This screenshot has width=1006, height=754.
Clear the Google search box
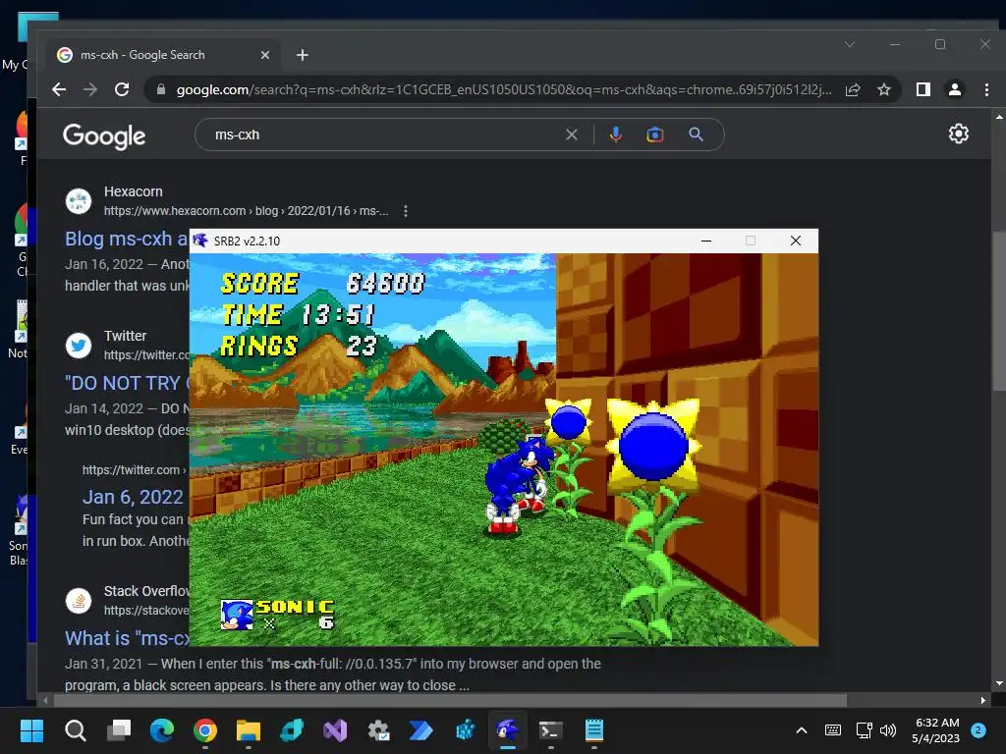(572, 135)
